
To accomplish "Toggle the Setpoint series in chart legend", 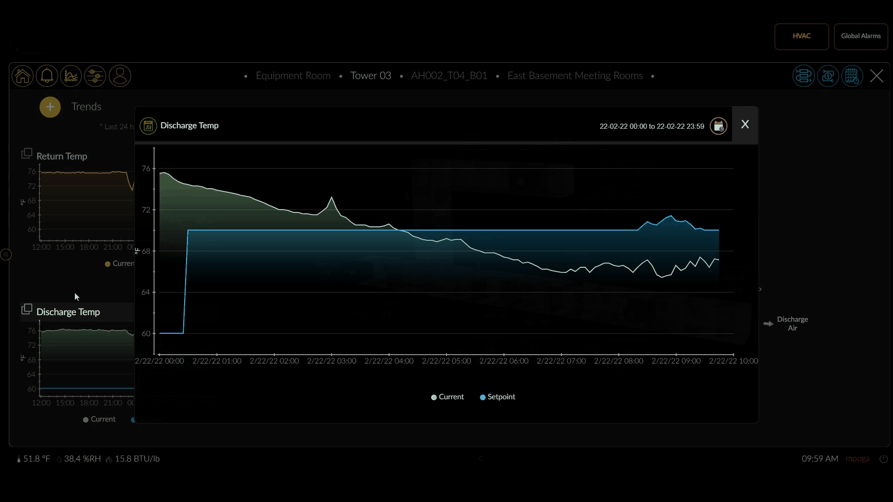I will pos(497,397).
